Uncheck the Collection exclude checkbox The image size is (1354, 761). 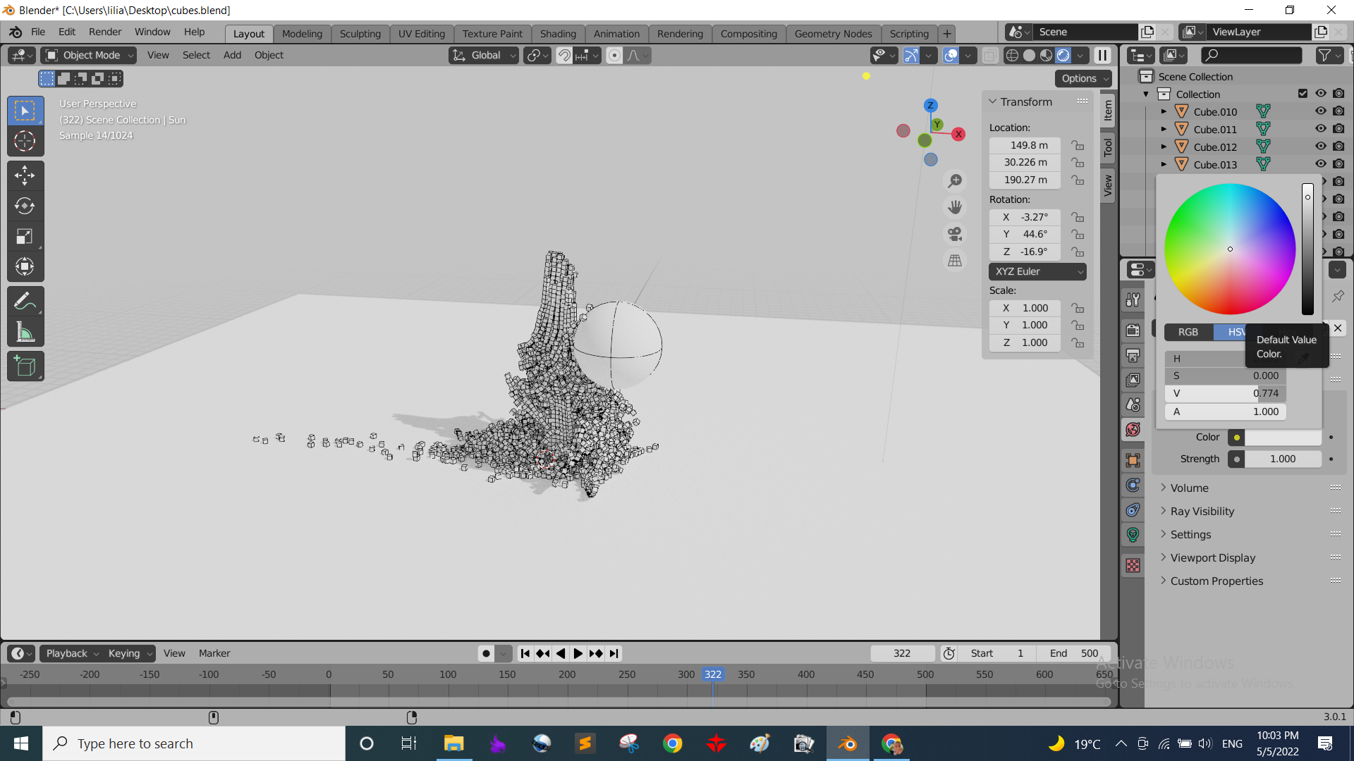1303,94
